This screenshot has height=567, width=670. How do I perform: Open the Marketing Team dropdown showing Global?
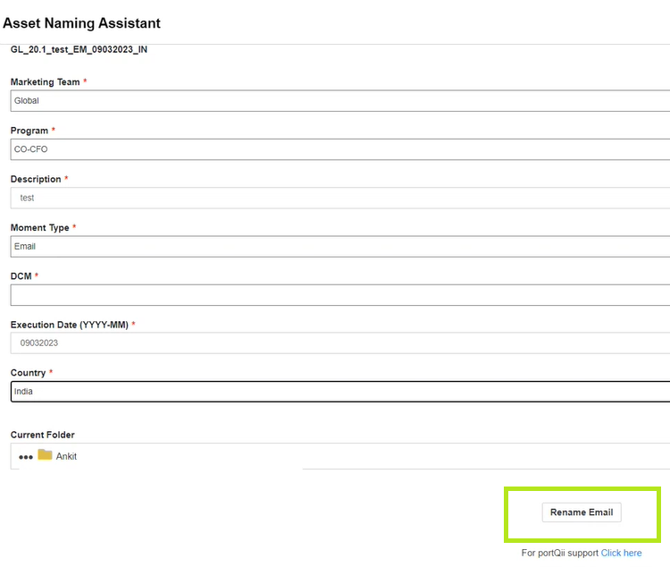(340, 100)
